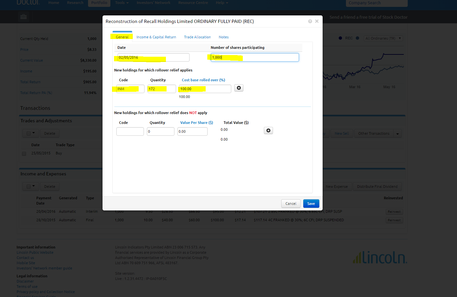
Task: Add rollover relief holding row plus icon
Action: pos(239,88)
